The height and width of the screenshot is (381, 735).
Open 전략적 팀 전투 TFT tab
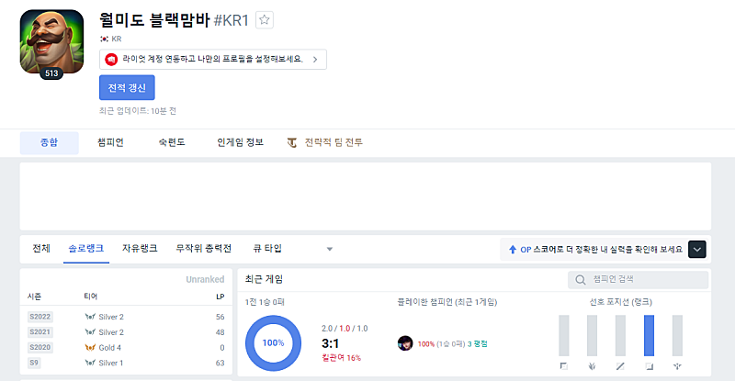[325, 142]
